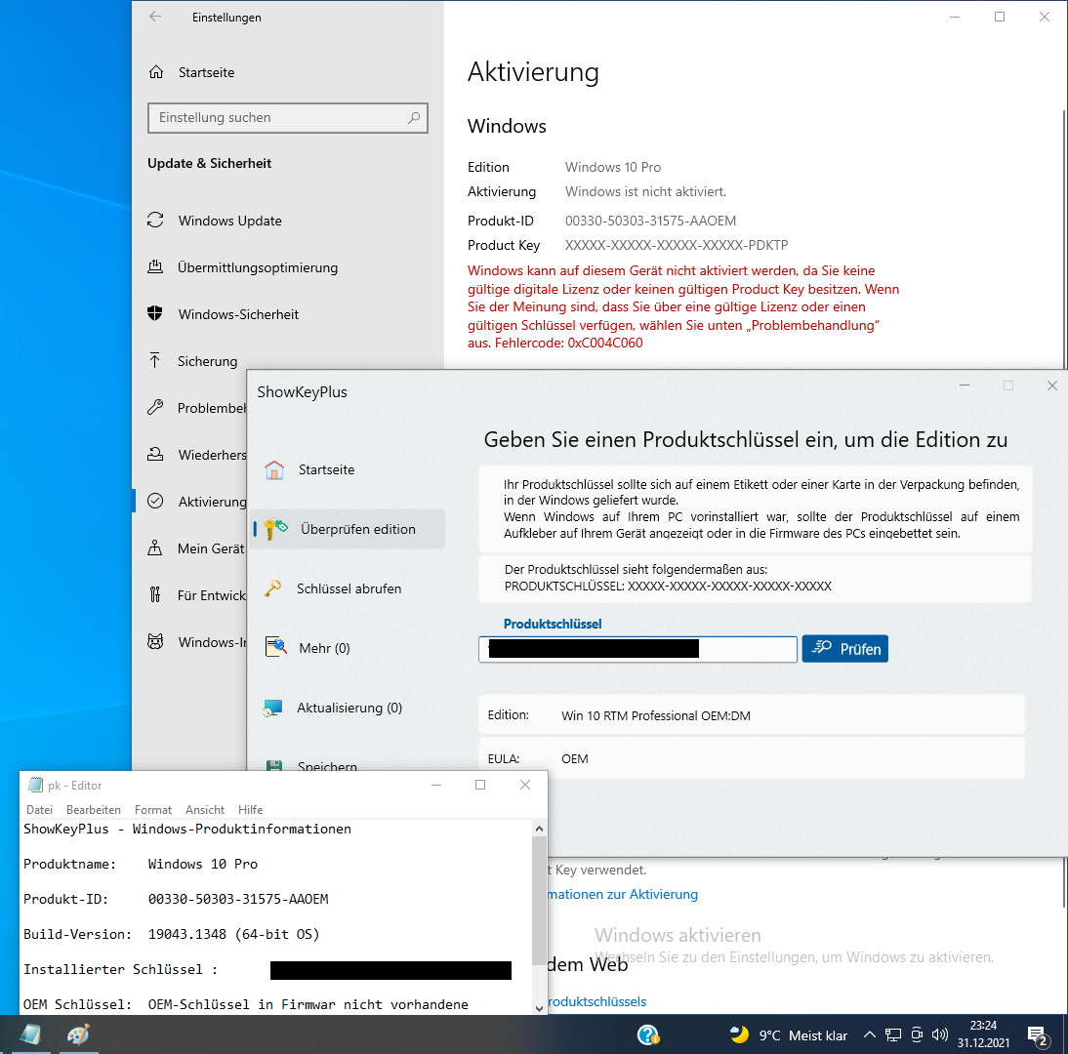The image size is (1068, 1054).
Task: Select Aktivierung in Einstellungen sidebar
Action: 196,501
